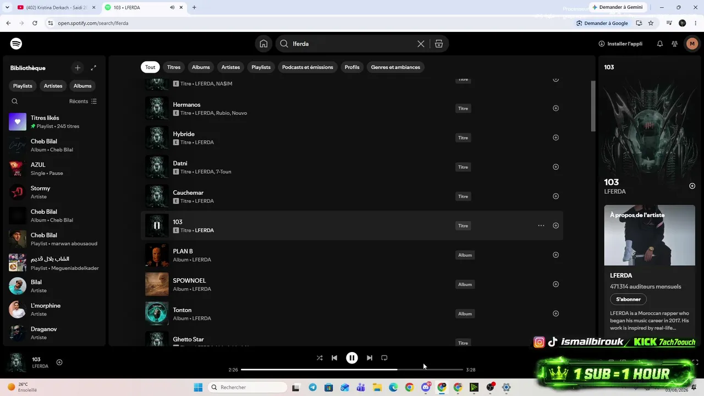This screenshot has width=704, height=396.
Task: Open Draganov artist in the library
Action: coord(54,333)
